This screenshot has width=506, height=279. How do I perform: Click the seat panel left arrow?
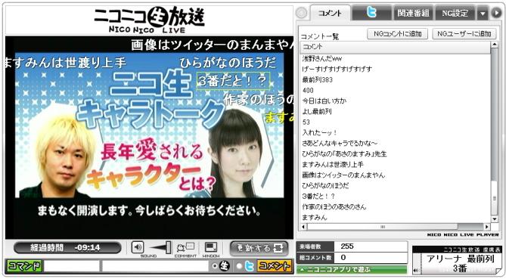(x=416, y=271)
